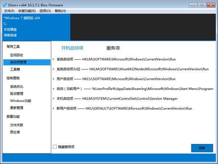Enable the 隐藏禁用项 checkbox

(x=55, y=147)
